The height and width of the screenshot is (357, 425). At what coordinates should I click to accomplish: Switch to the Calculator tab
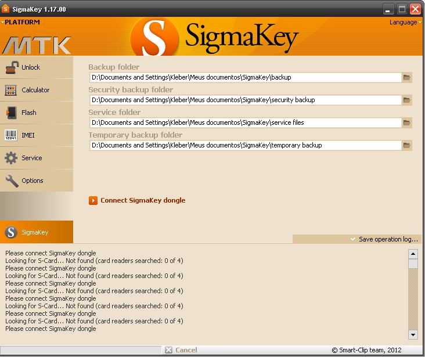[x=37, y=90]
